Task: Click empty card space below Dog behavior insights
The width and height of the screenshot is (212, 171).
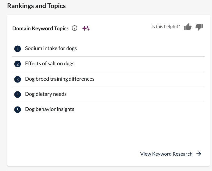Action: 105,131
